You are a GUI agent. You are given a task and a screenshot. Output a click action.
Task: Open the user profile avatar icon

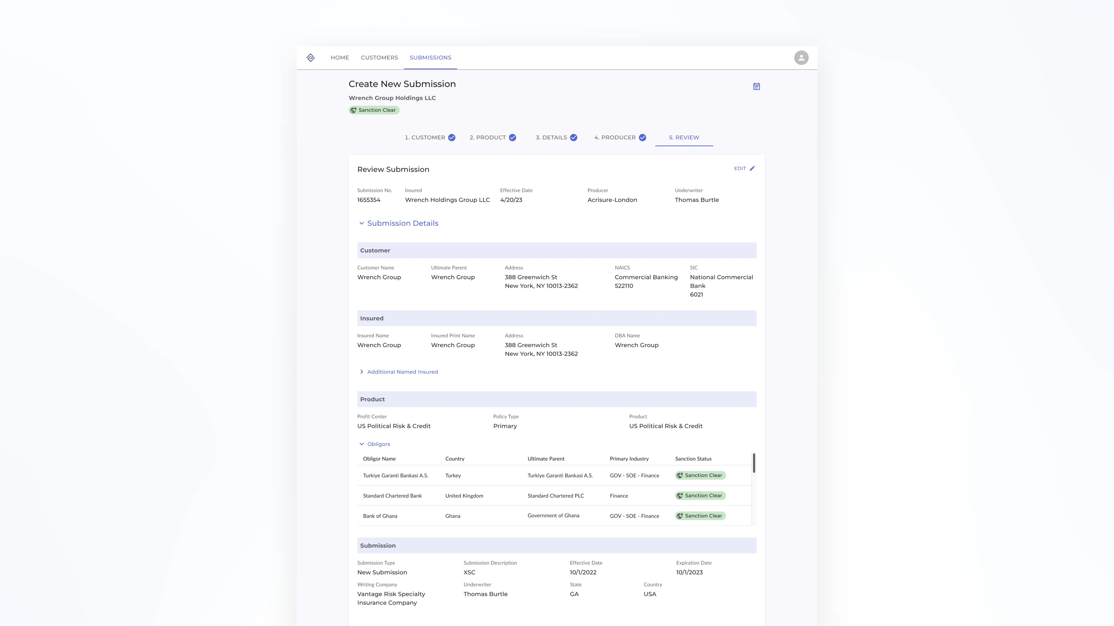801,57
